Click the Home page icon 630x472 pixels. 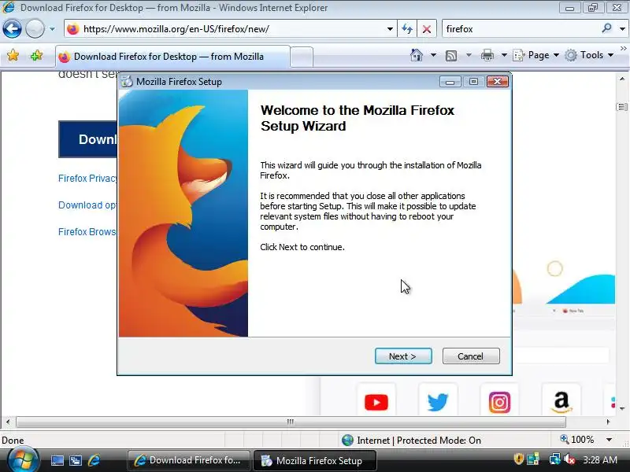pos(417,55)
